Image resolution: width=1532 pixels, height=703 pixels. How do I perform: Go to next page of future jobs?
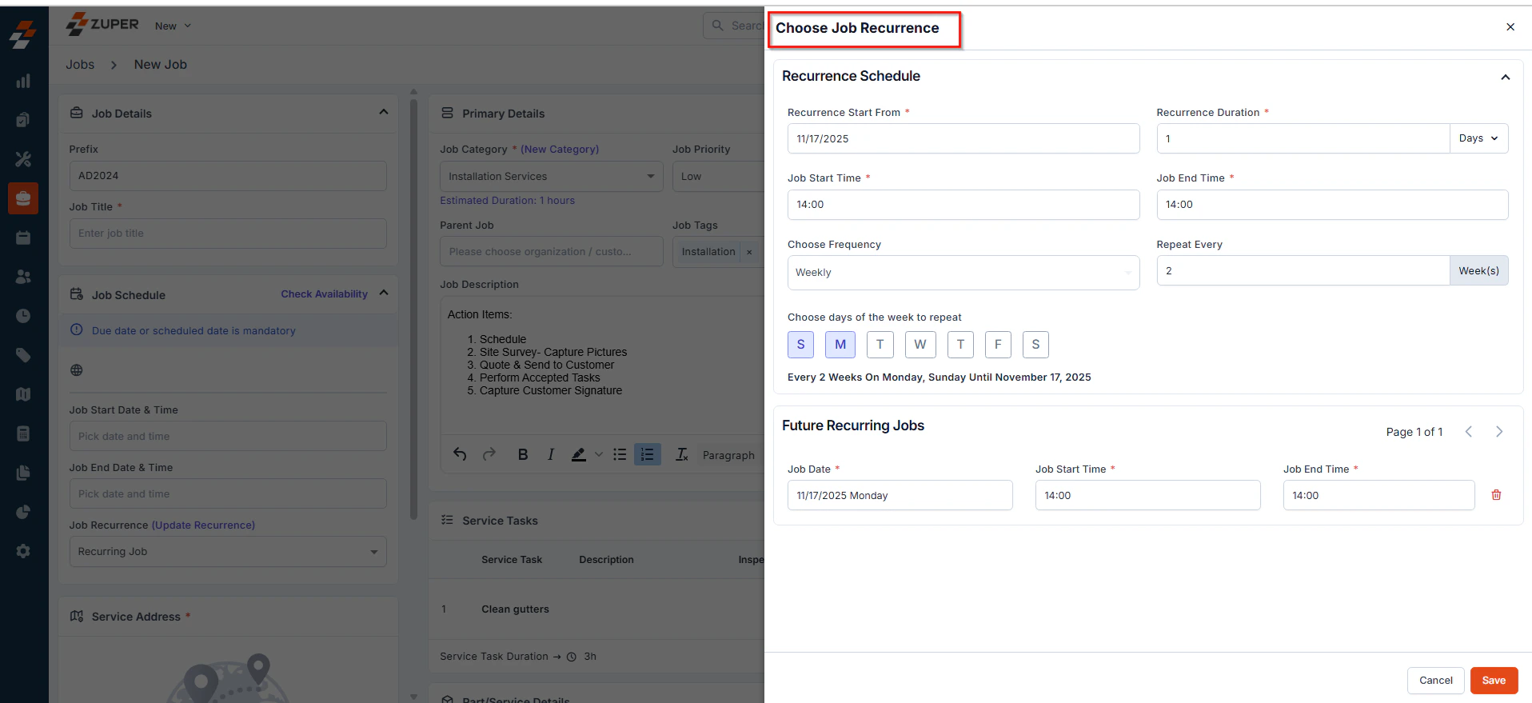(1499, 432)
